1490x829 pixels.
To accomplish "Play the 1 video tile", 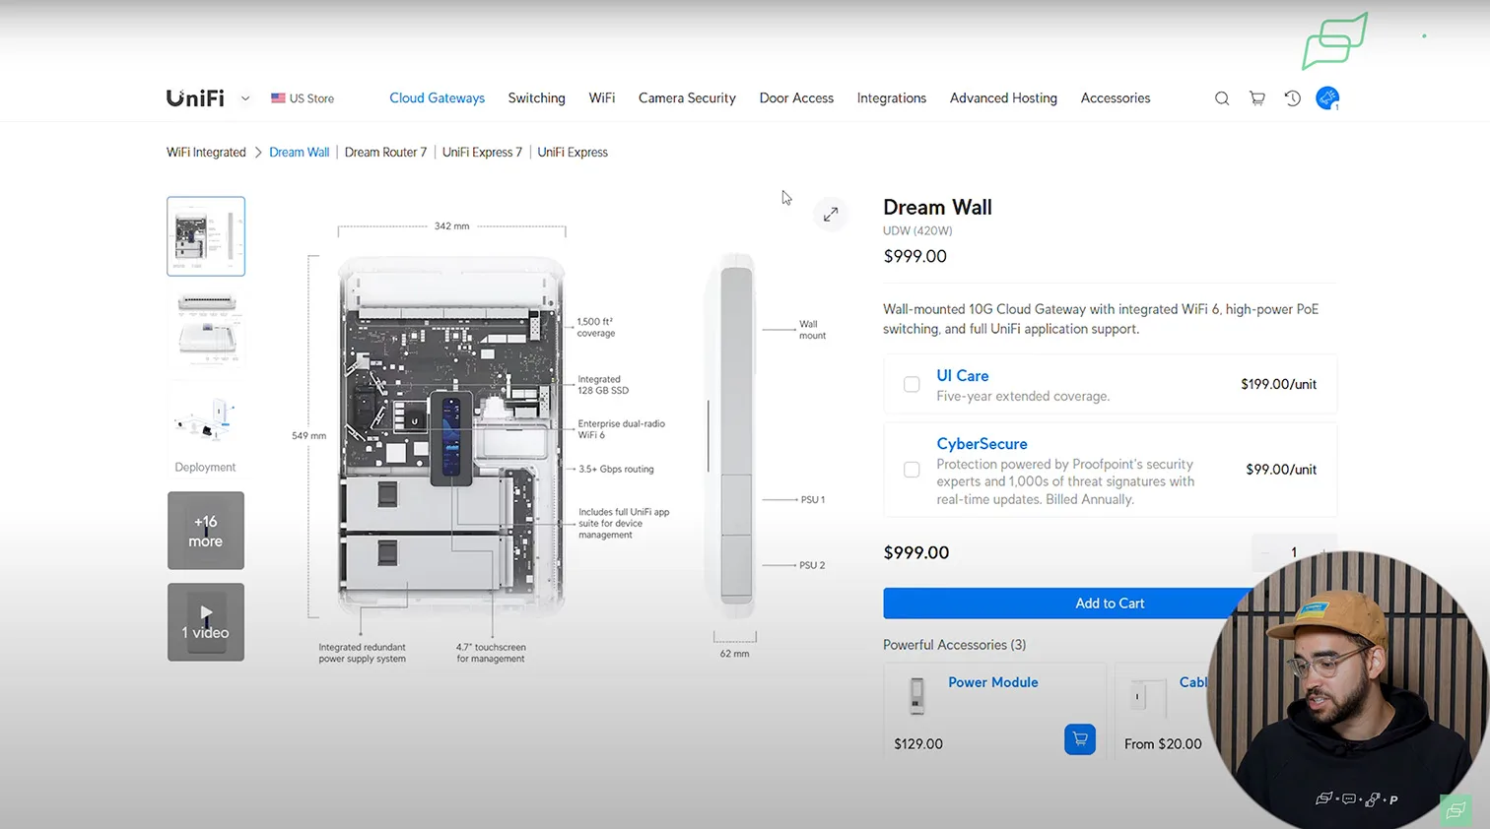I will coord(206,622).
